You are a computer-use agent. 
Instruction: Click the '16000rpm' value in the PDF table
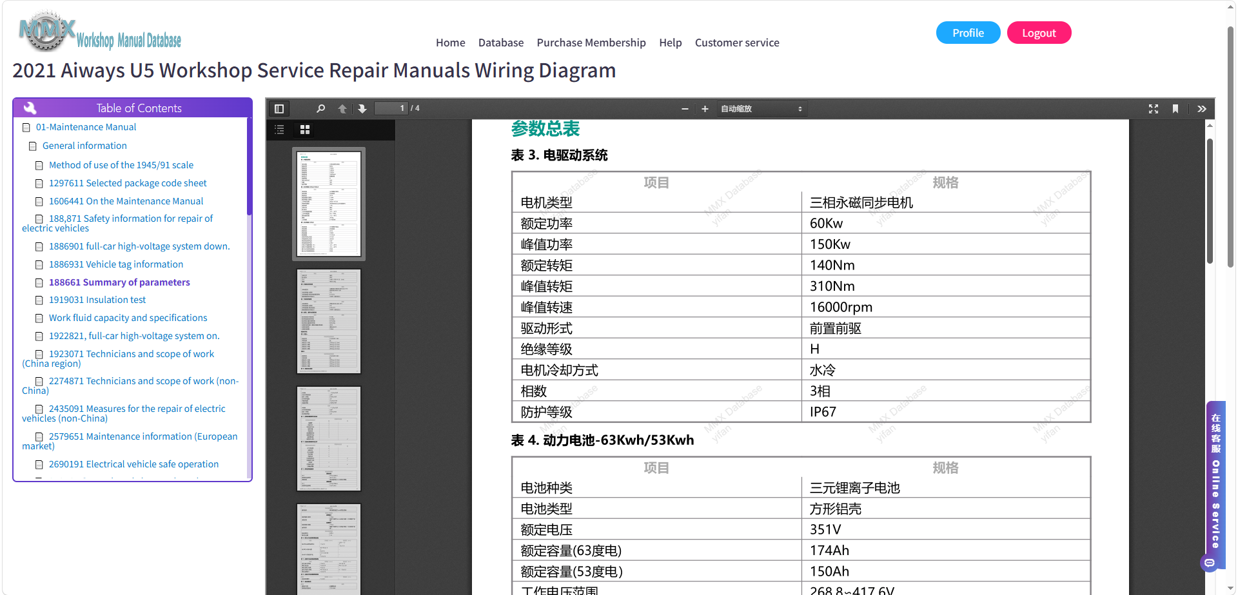pos(841,307)
